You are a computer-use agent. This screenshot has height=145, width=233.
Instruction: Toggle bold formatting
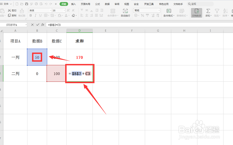tap(31, 15)
